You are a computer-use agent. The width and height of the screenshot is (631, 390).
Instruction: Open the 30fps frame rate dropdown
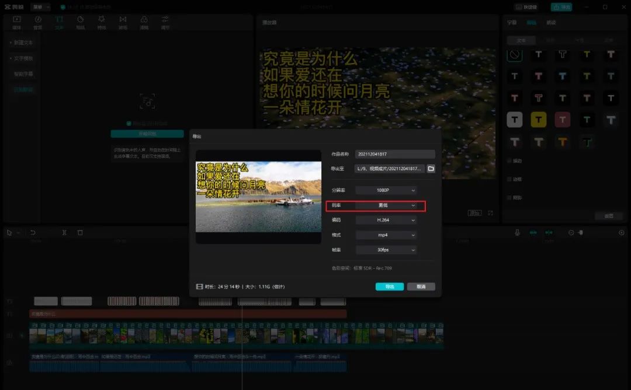(386, 250)
